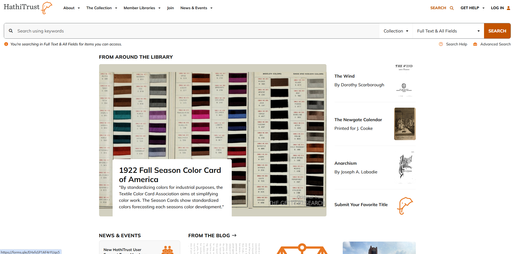
Task: Open the Full Text & All Fields dropdown
Action: (448, 31)
